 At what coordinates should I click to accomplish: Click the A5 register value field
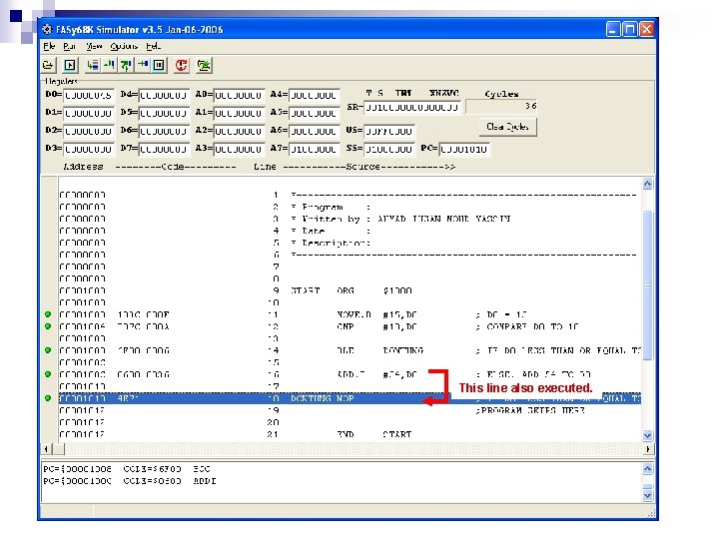tap(315, 113)
